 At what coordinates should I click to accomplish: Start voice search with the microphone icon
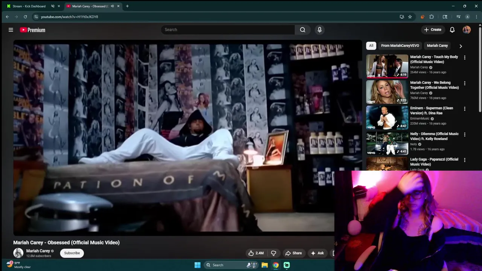[320, 30]
